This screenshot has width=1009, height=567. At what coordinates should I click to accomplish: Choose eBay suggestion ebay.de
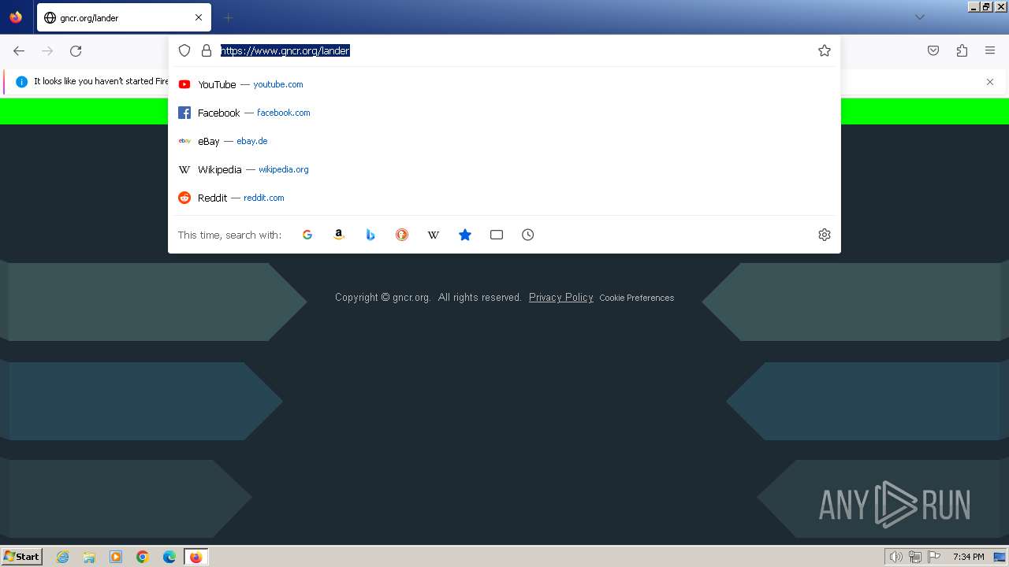(x=504, y=141)
